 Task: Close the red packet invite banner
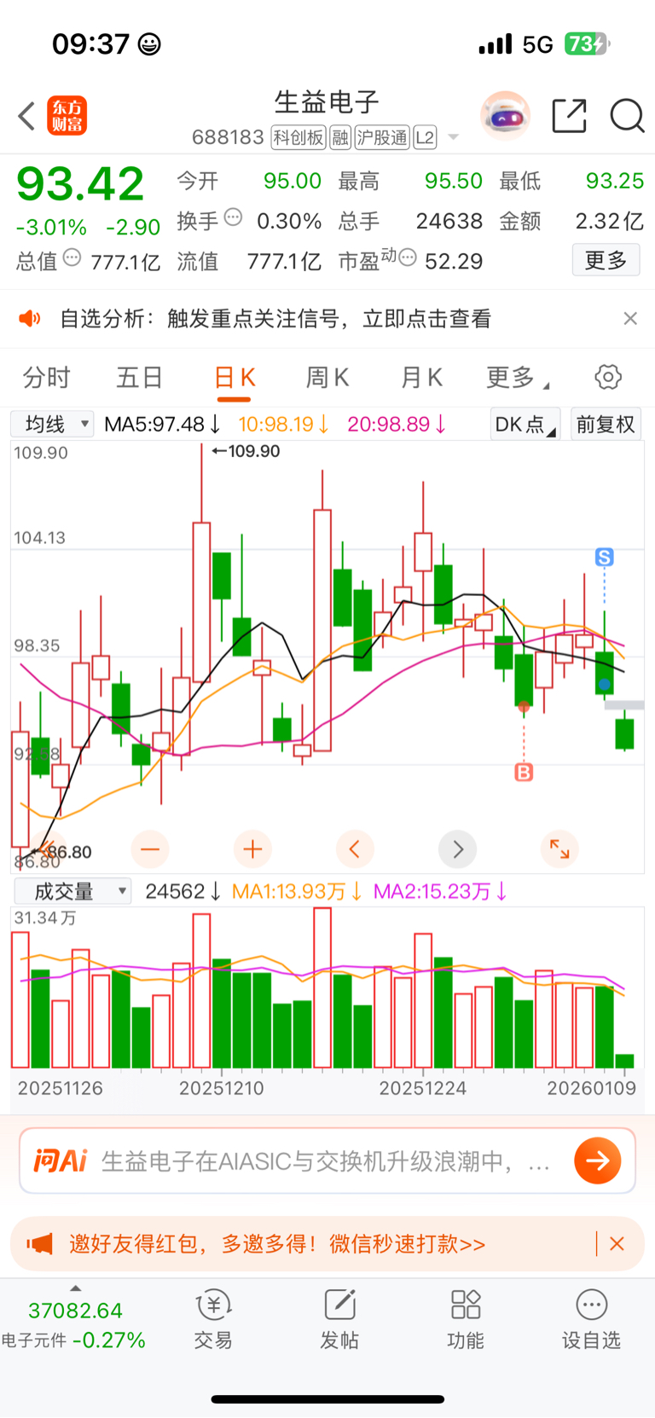pyautogui.click(x=617, y=1244)
